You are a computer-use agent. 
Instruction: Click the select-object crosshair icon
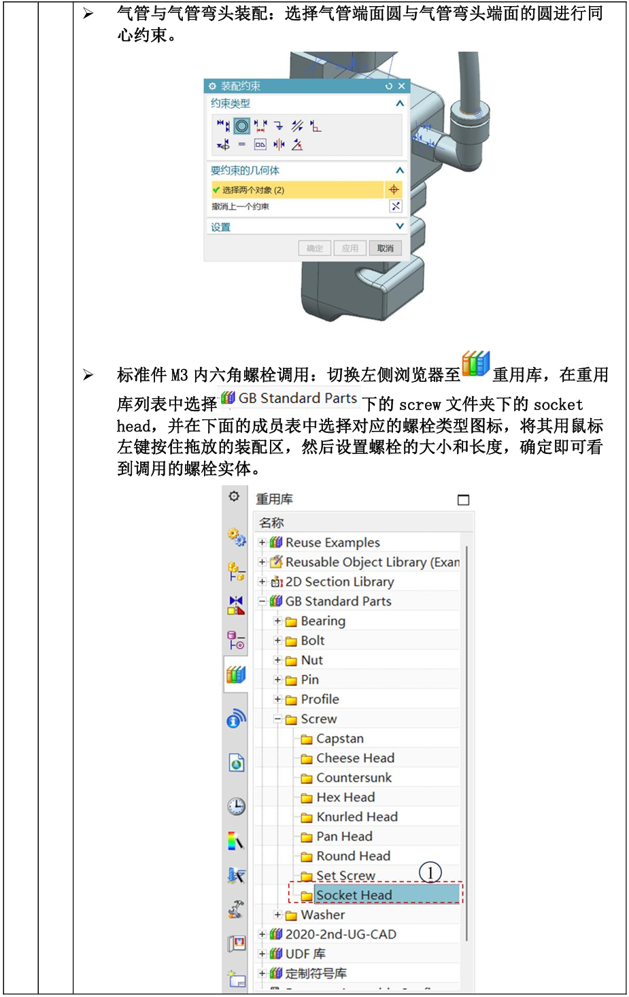pos(394,190)
